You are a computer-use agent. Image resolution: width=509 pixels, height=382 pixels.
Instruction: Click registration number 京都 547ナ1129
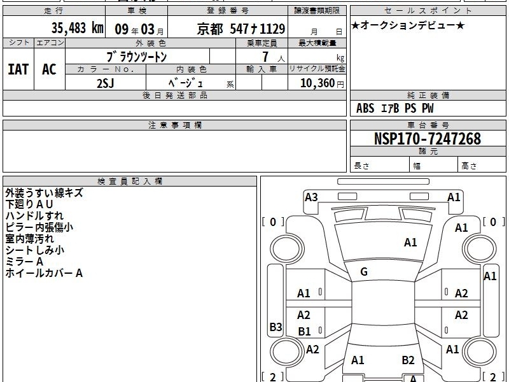click(241, 29)
